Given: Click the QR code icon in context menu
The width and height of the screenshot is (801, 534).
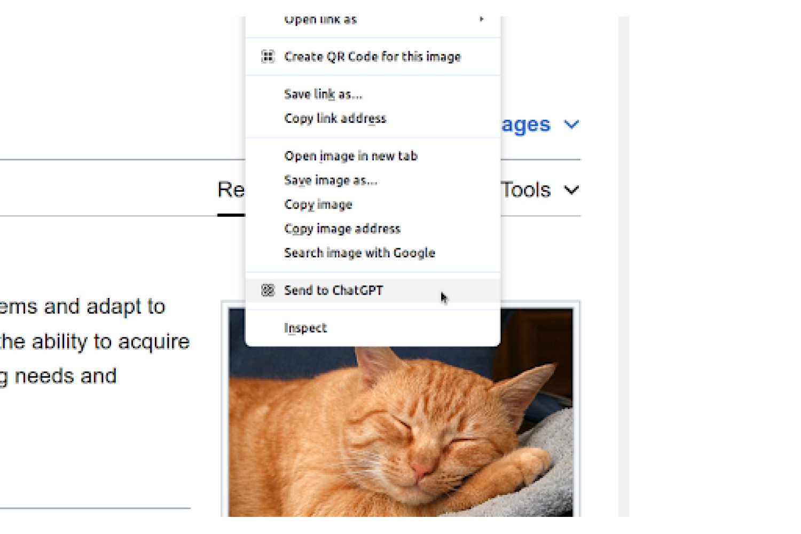Looking at the screenshot, I should [x=268, y=57].
